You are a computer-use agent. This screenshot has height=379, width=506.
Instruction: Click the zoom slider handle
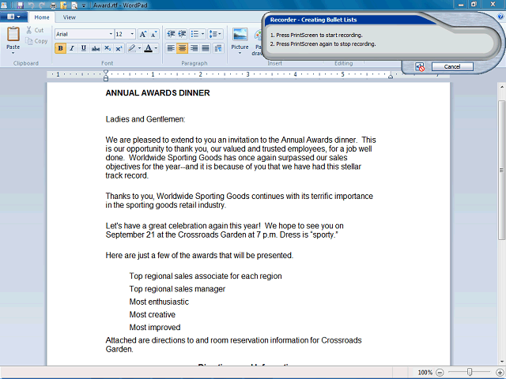point(470,372)
